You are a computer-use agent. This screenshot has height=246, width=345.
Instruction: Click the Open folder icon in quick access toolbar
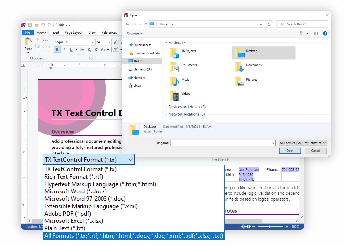pyautogui.click(x=37, y=25)
